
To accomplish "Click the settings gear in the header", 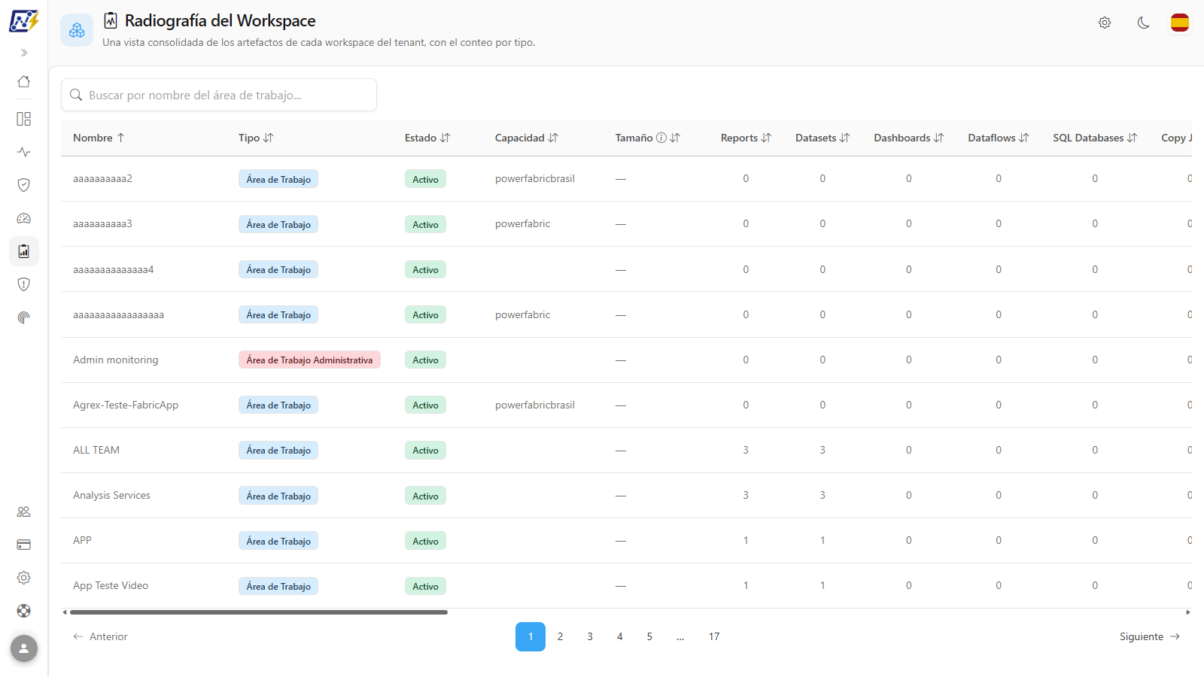I will [x=1105, y=23].
